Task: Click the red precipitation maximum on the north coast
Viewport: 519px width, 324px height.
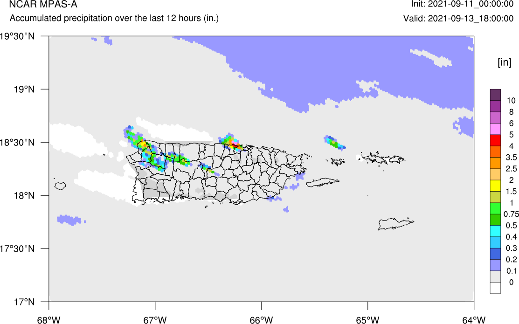Action: pyautogui.click(x=236, y=145)
